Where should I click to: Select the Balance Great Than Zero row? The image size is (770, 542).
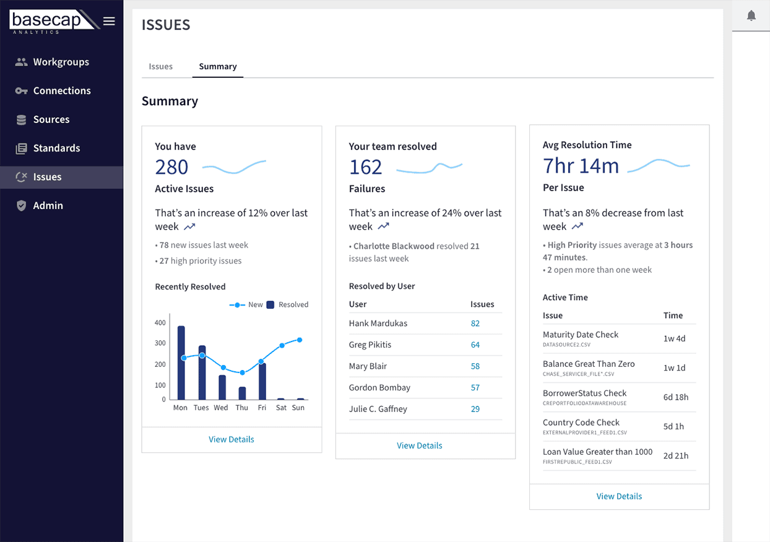pyautogui.click(x=619, y=368)
